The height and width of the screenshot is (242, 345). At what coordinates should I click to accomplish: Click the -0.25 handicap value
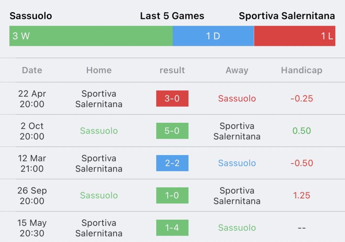302,98
